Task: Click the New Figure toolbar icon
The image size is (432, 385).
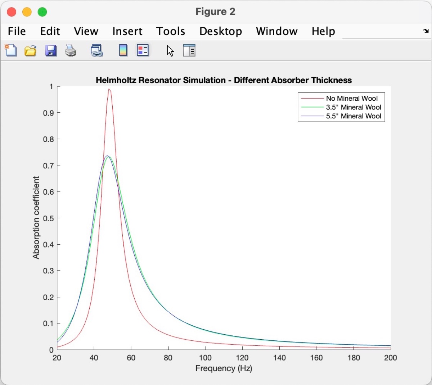Action: click(10, 50)
